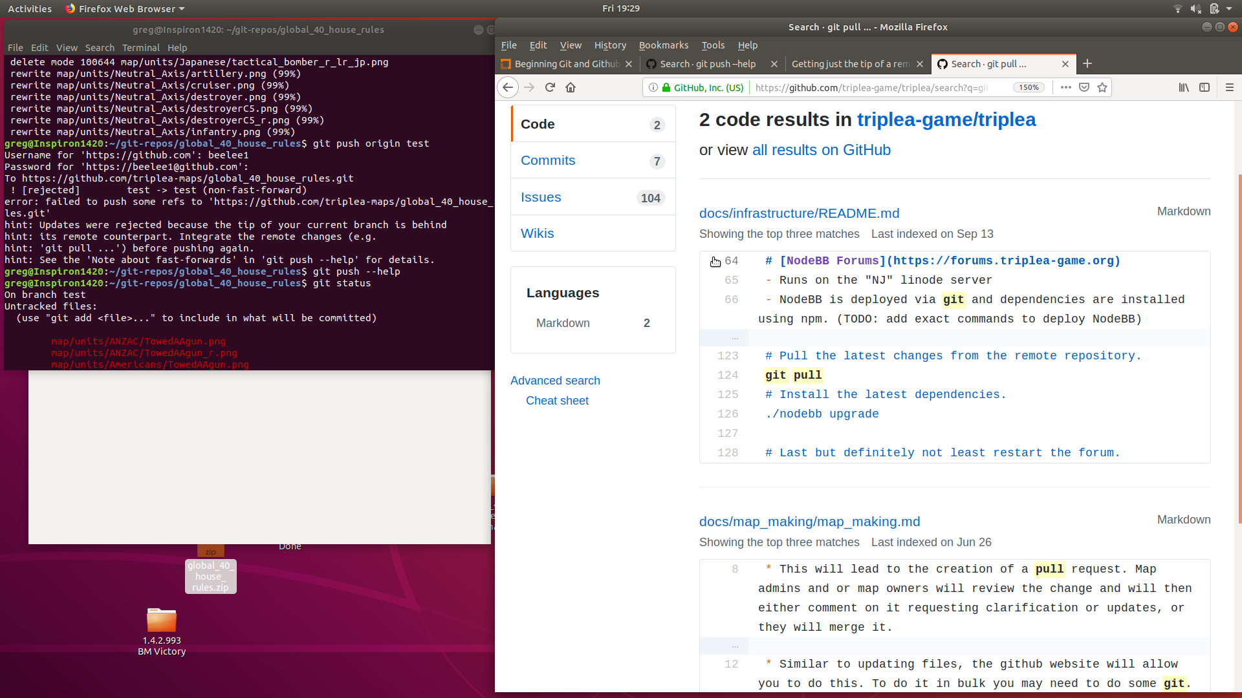Bookmark this page with star icon
This screenshot has height=698, width=1242.
click(1102, 87)
